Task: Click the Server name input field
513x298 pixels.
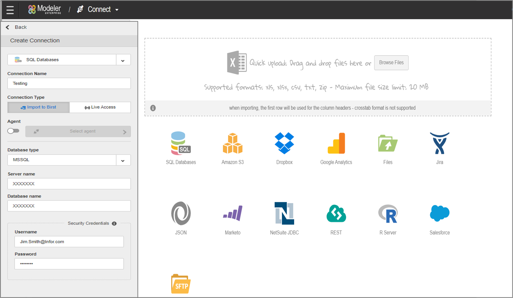Action: click(69, 184)
